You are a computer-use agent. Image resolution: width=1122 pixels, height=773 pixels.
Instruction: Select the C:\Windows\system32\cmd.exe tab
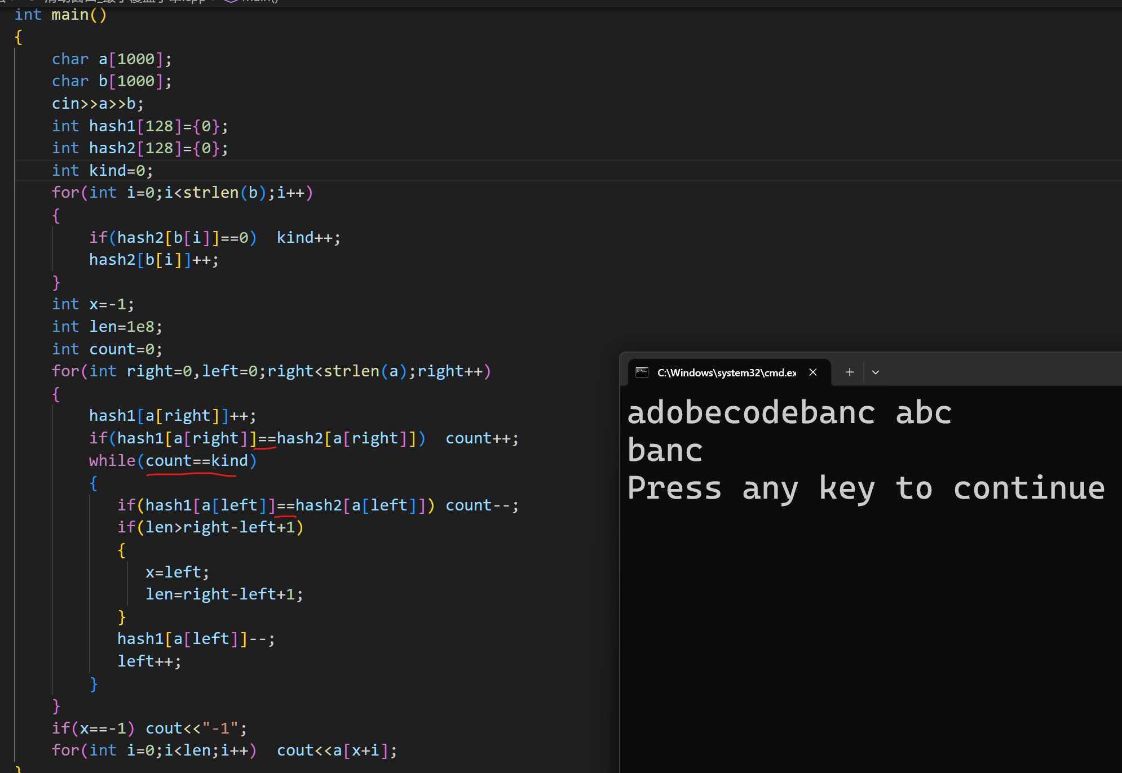point(726,372)
